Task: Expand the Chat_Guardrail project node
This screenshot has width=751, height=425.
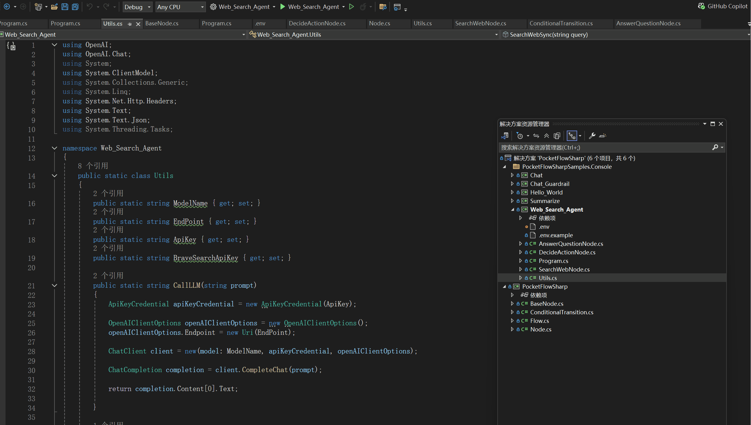Action: point(512,184)
